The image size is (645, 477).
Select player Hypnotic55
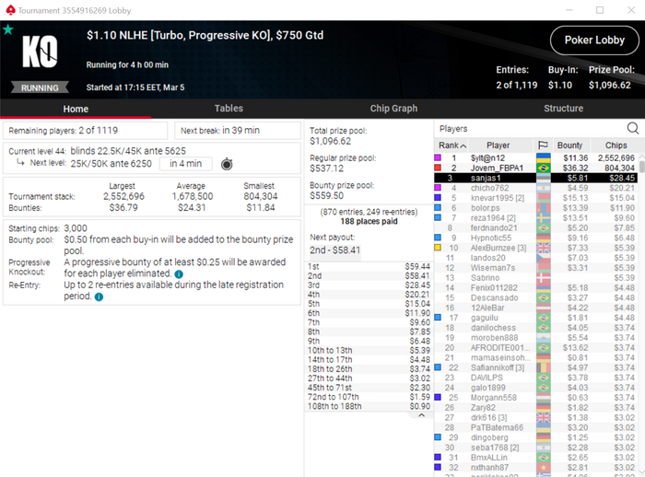click(x=536, y=238)
